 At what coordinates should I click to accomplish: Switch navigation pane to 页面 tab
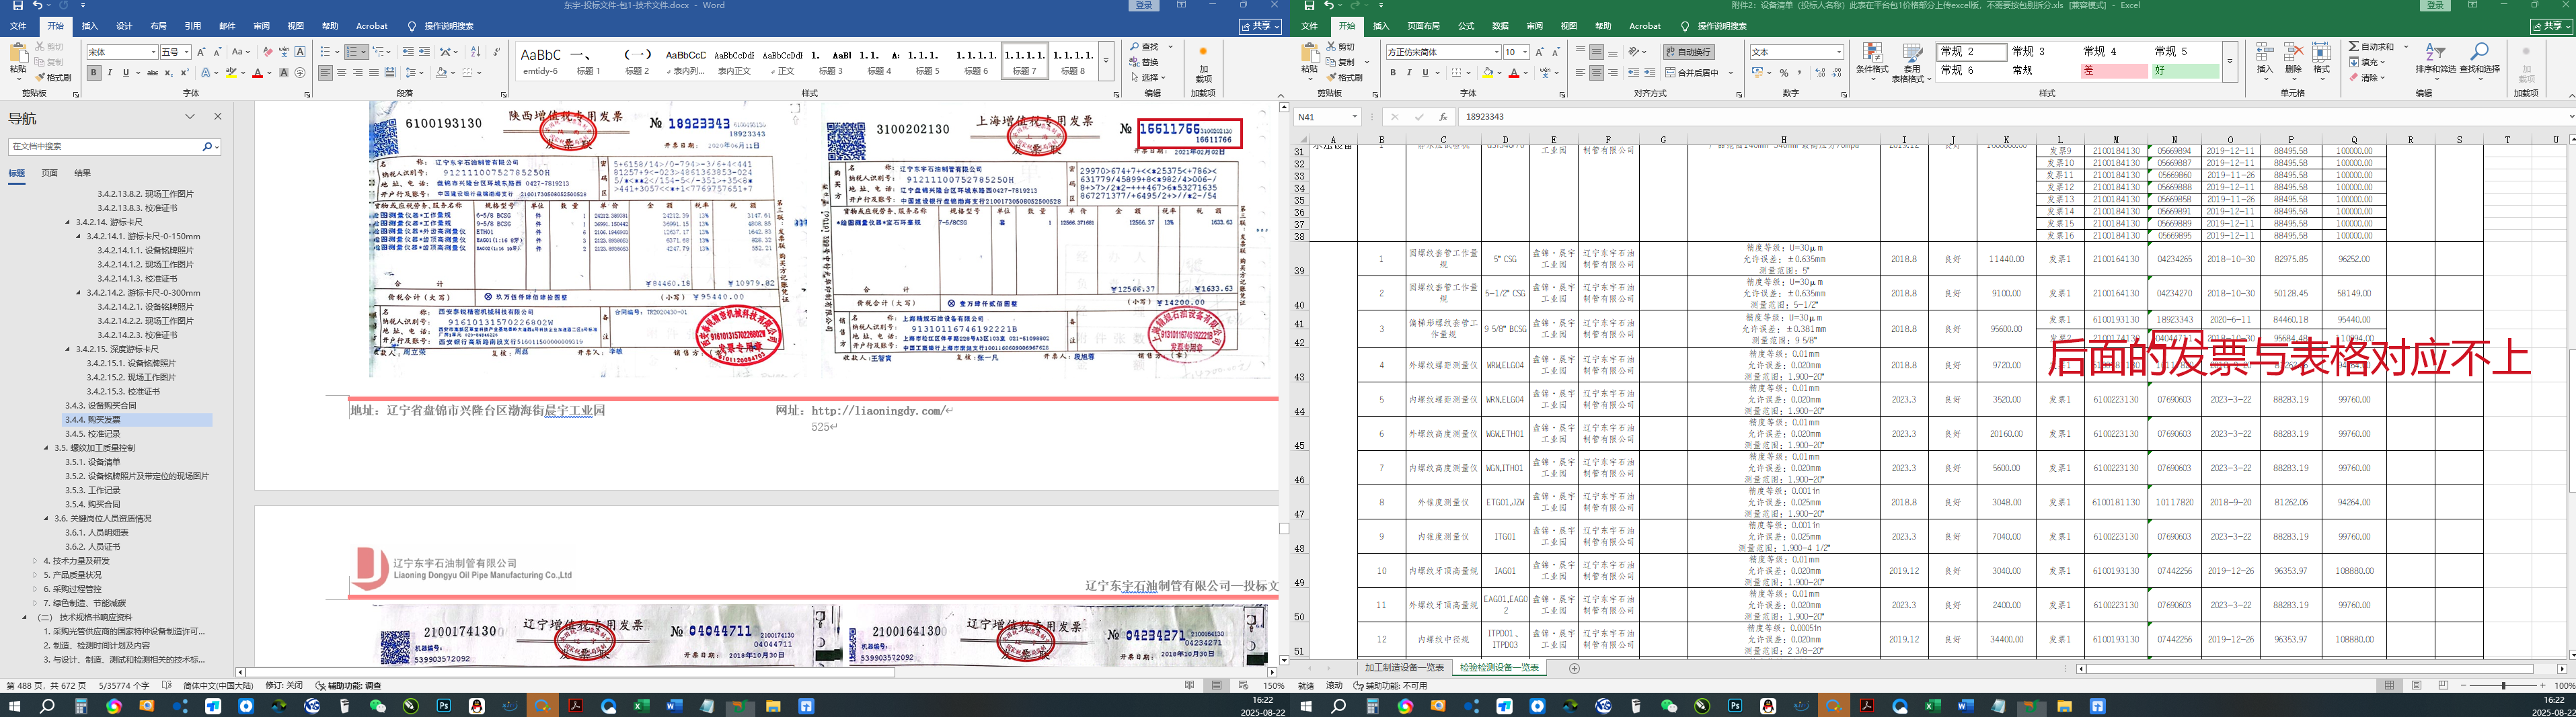[x=49, y=173]
